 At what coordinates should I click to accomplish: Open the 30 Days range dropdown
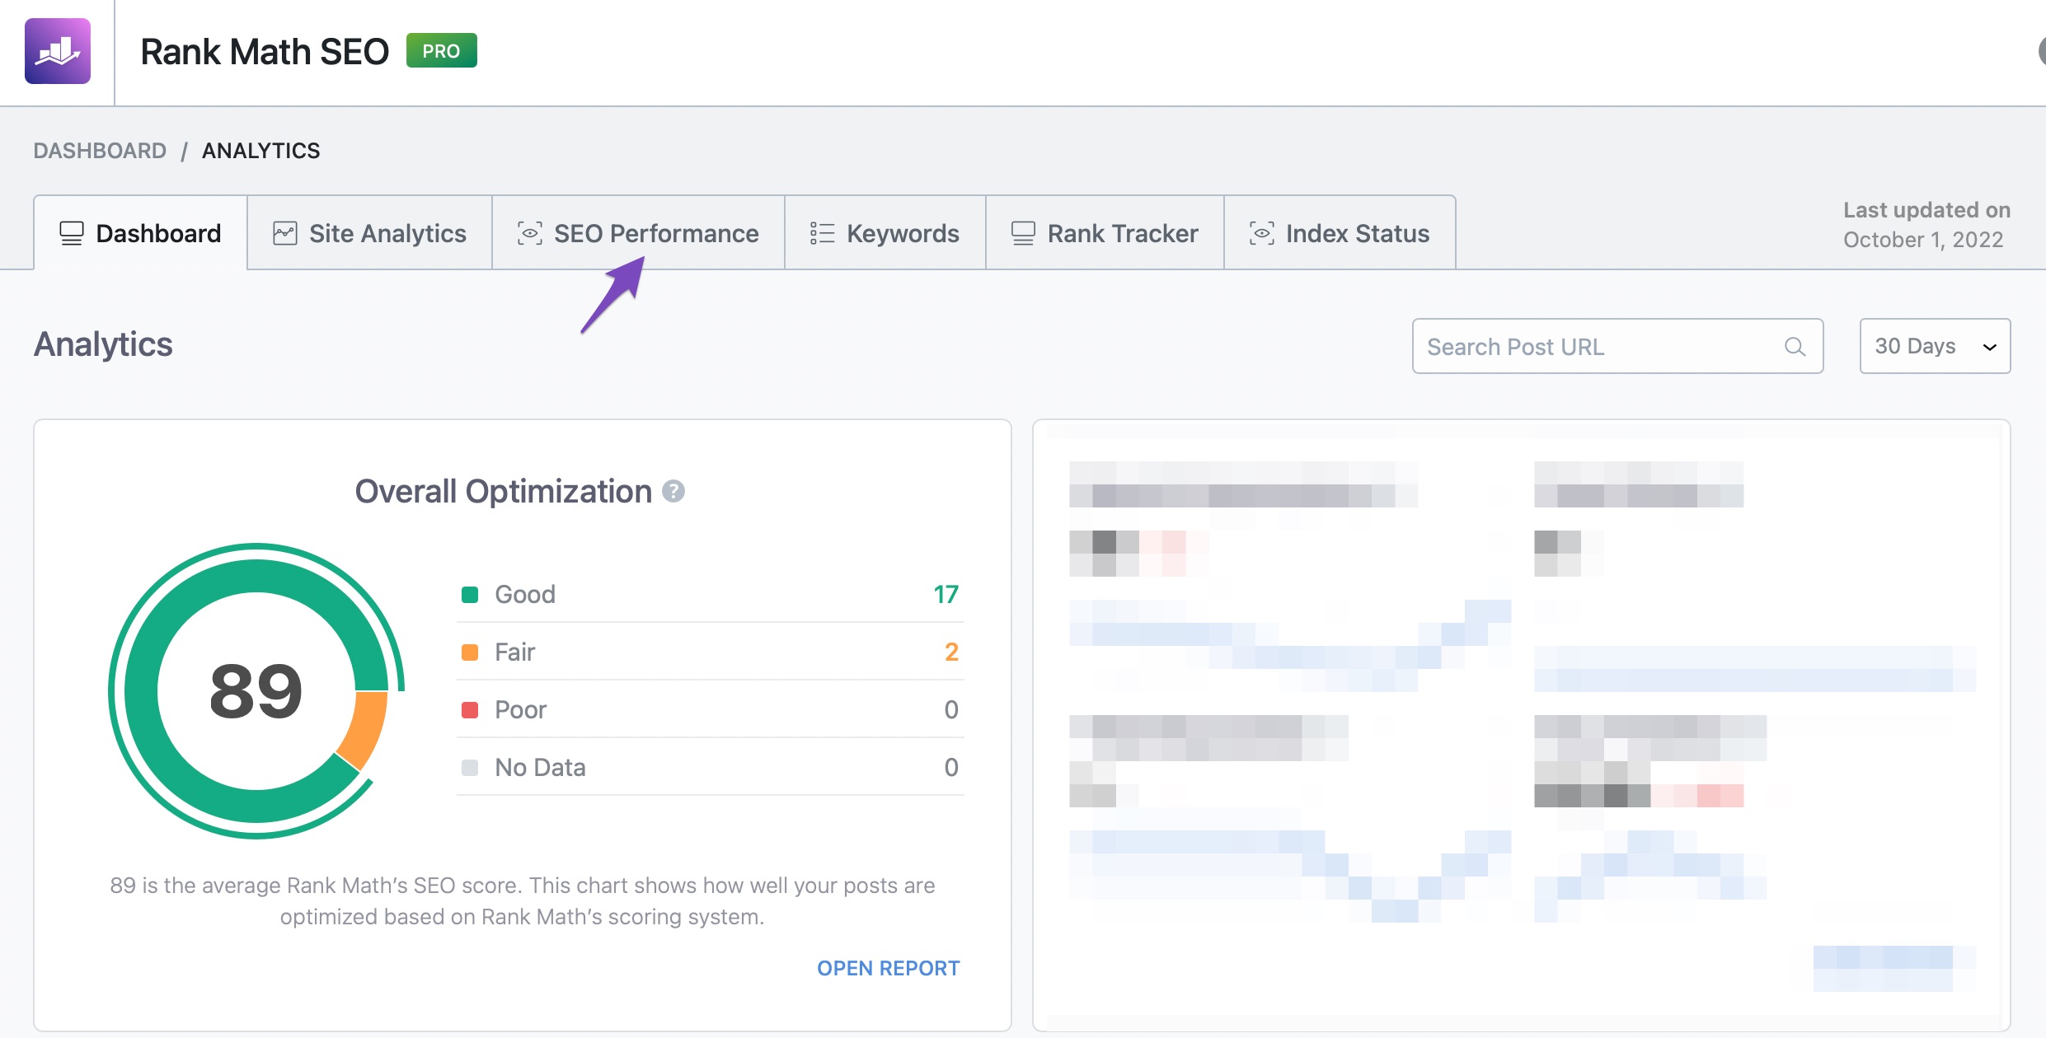1935,346
